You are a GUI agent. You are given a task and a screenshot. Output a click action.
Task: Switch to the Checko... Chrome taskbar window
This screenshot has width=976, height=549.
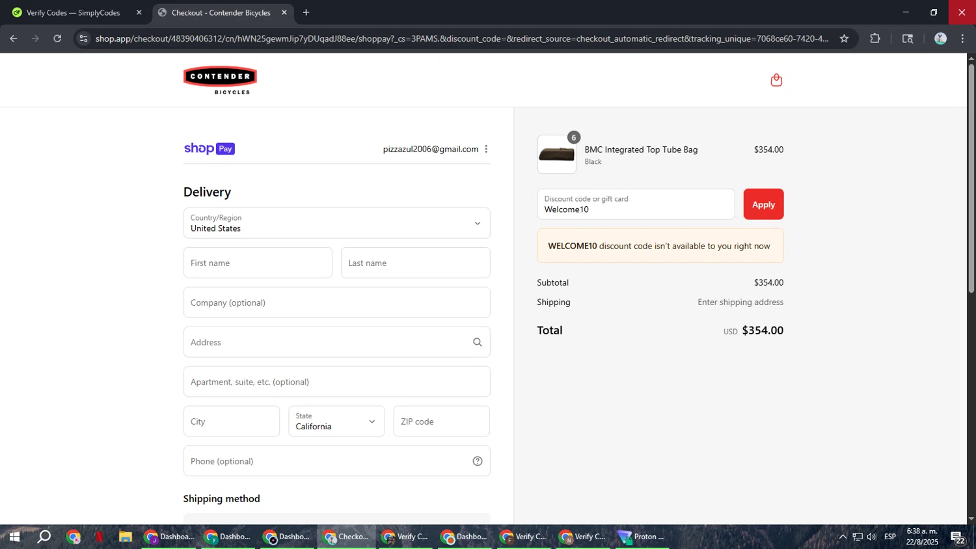pyautogui.click(x=346, y=537)
